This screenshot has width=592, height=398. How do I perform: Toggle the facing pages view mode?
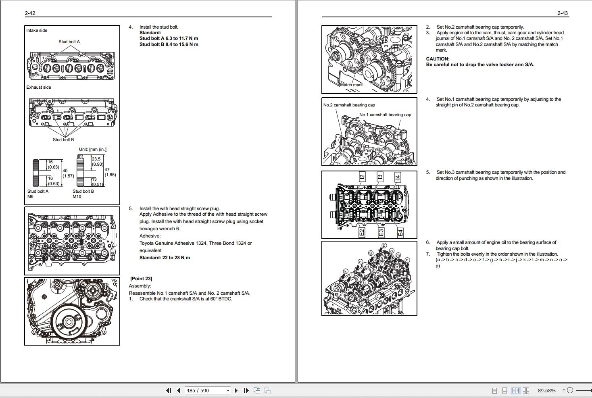coord(516,390)
